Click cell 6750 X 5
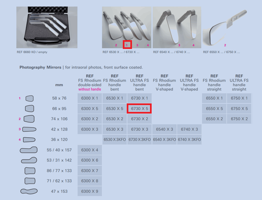Screen dimensions: 262x200 [x=239, y=109]
